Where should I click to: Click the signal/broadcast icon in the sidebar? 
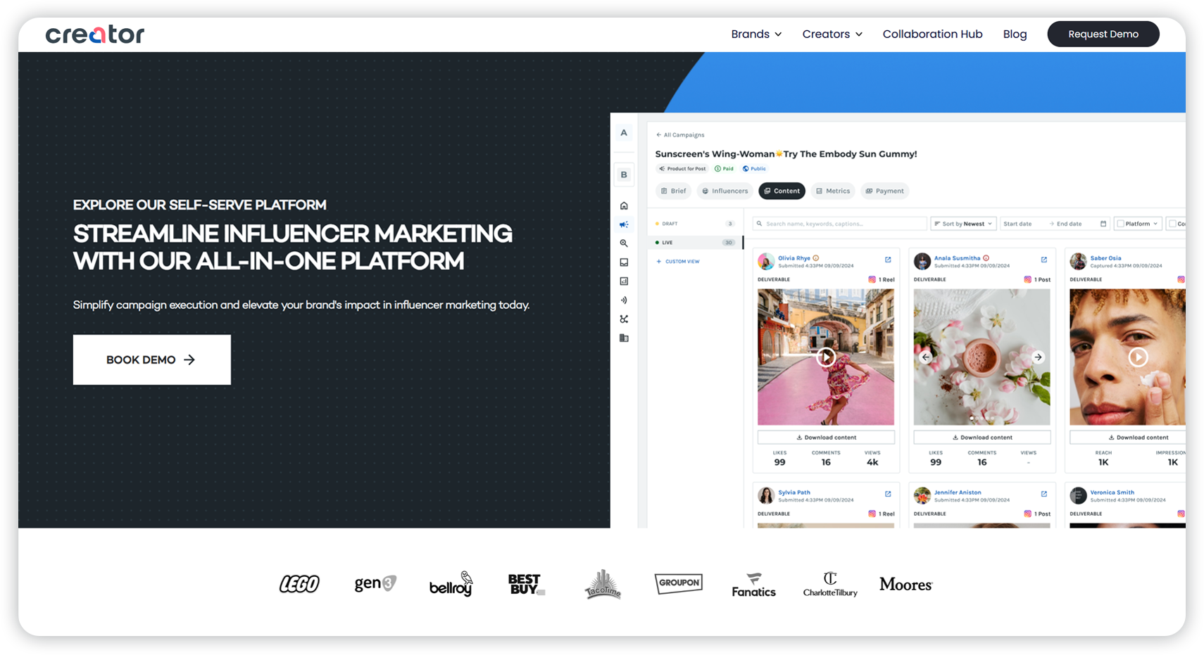[624, 299]
